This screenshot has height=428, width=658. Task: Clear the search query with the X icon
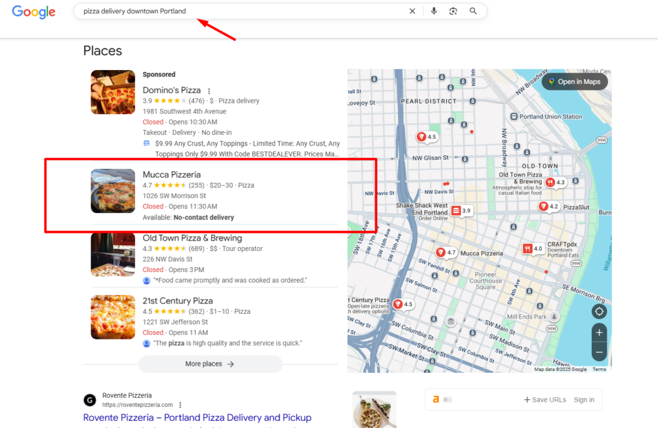413,11
